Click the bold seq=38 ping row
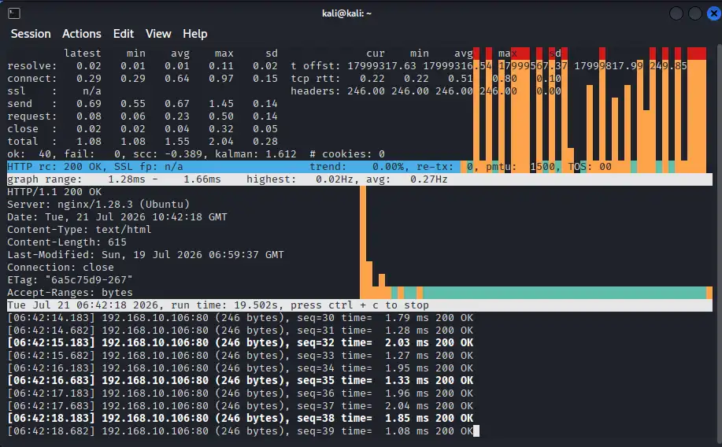Image resolution: width=722 pixels, height=447 pixels. [240, 418]
